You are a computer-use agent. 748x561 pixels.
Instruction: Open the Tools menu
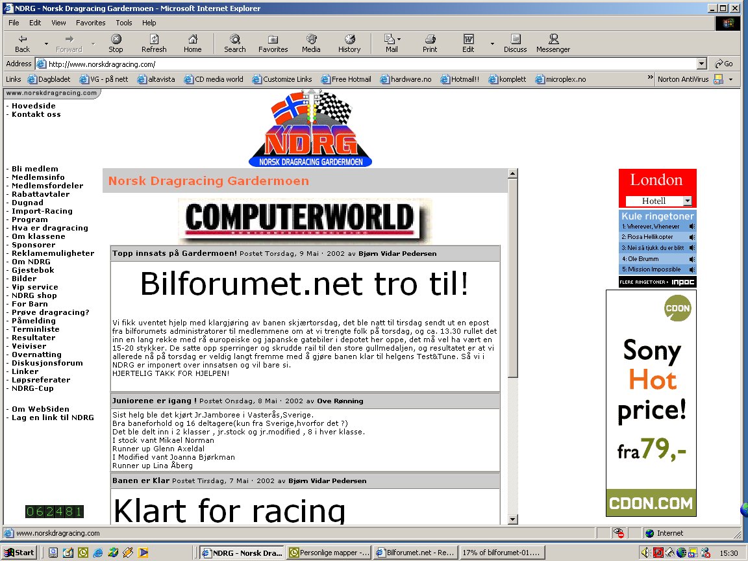[123, 23]
